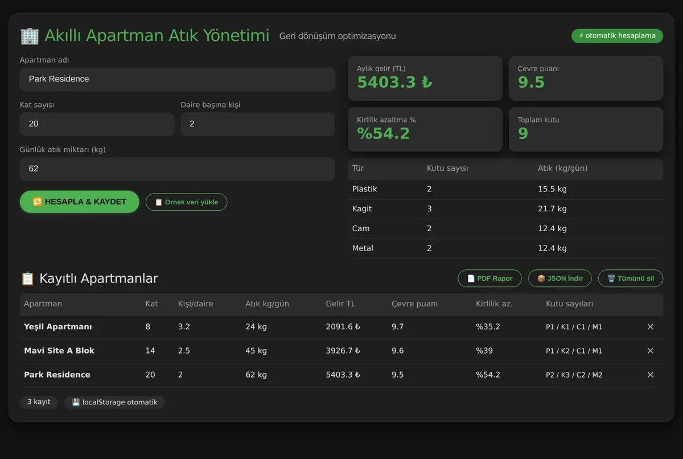Click the 3 kayıt count badge

[39, 402]
